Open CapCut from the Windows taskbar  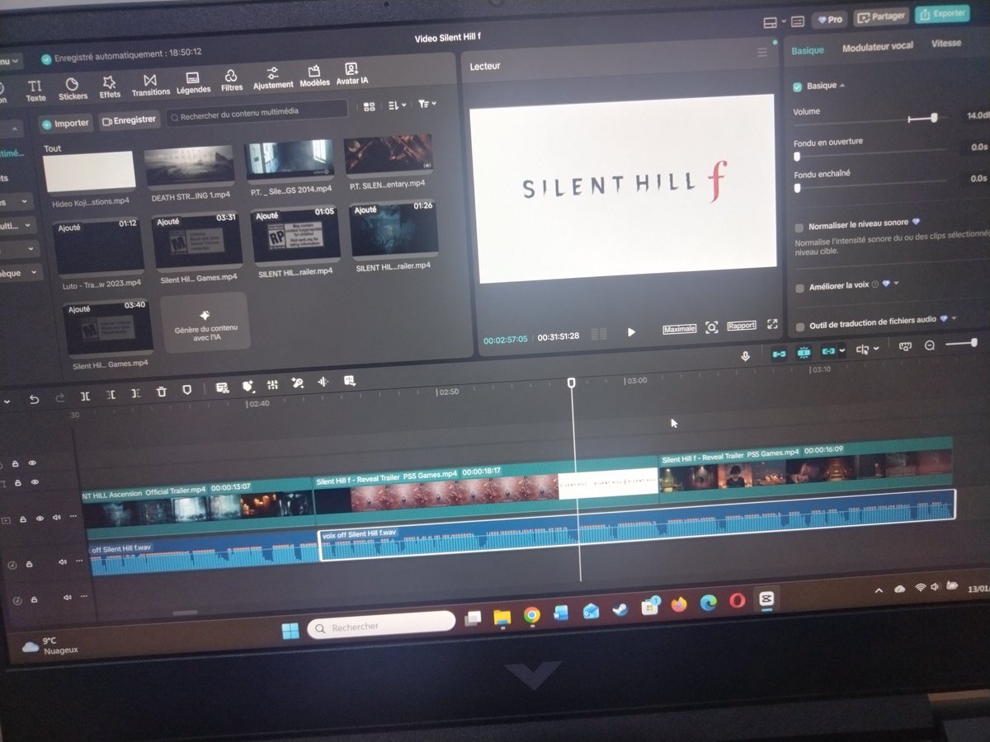(766, 599)
